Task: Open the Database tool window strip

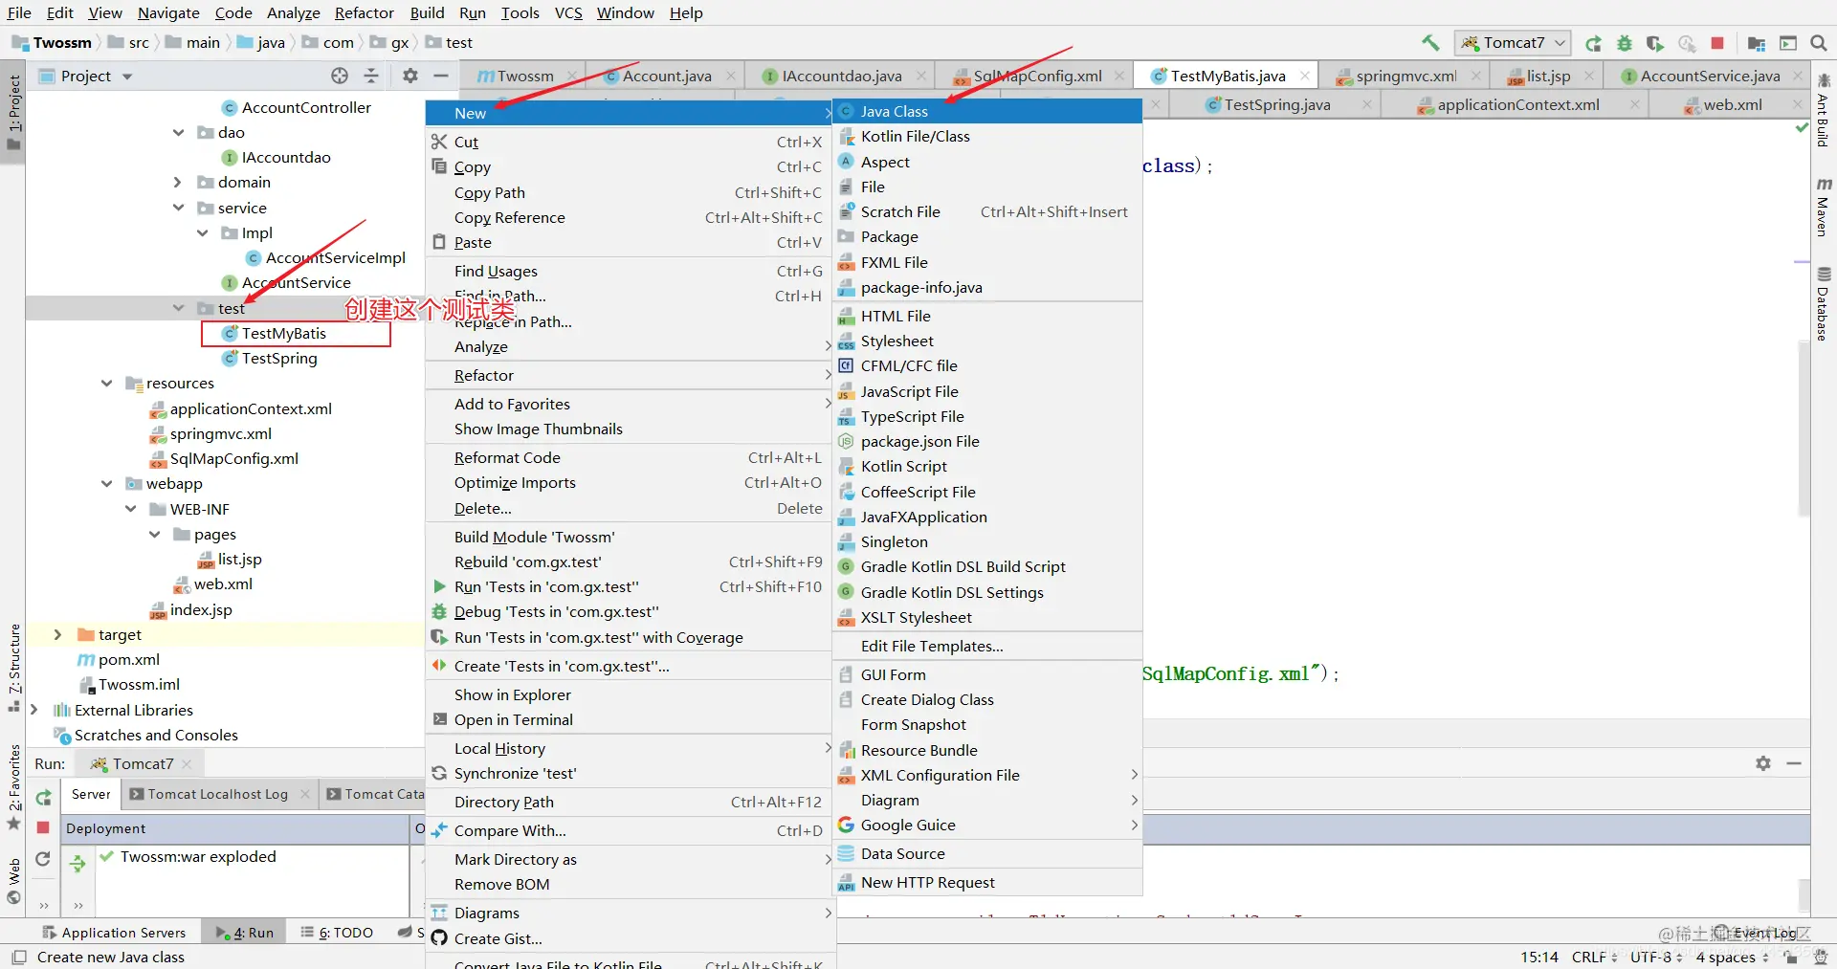Action: click(x=1824, y=304)
